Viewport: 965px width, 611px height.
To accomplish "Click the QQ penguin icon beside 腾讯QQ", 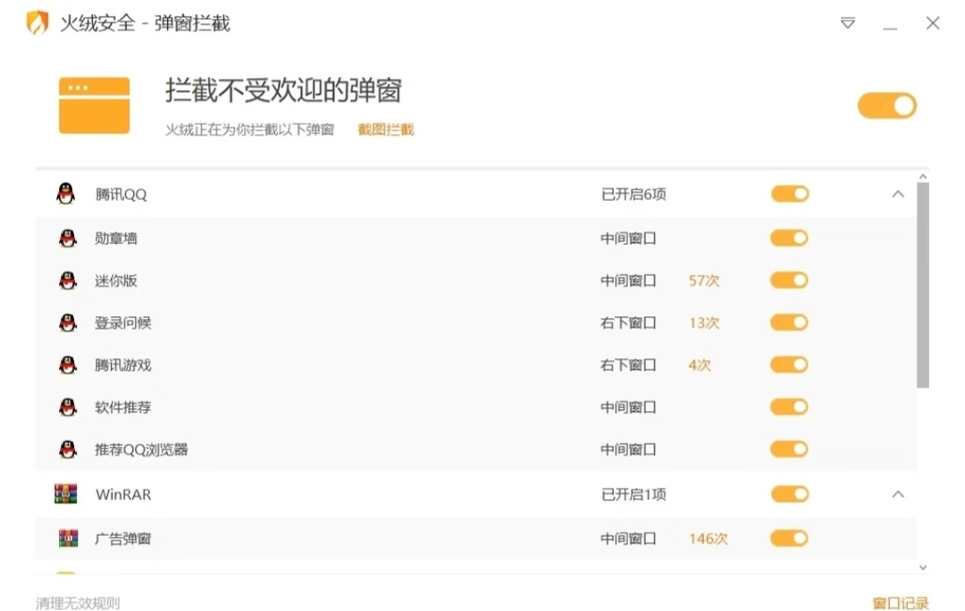I will pyautogui.click(x=66, y=194).
